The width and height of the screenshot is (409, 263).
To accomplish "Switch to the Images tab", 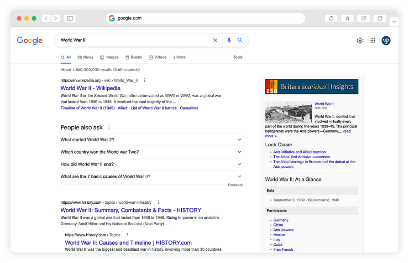I will (x=109, y=57).
